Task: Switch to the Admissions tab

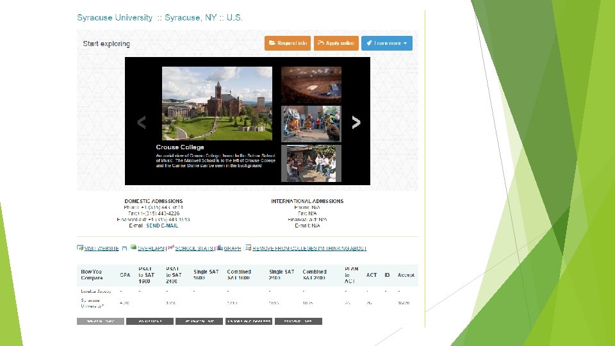Action: pyautogui.click(x=150, y=321)
